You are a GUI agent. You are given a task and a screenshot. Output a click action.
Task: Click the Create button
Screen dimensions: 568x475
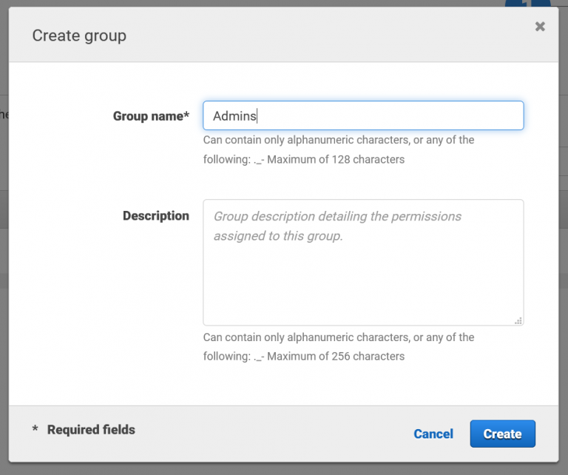(x=502, y=434)
